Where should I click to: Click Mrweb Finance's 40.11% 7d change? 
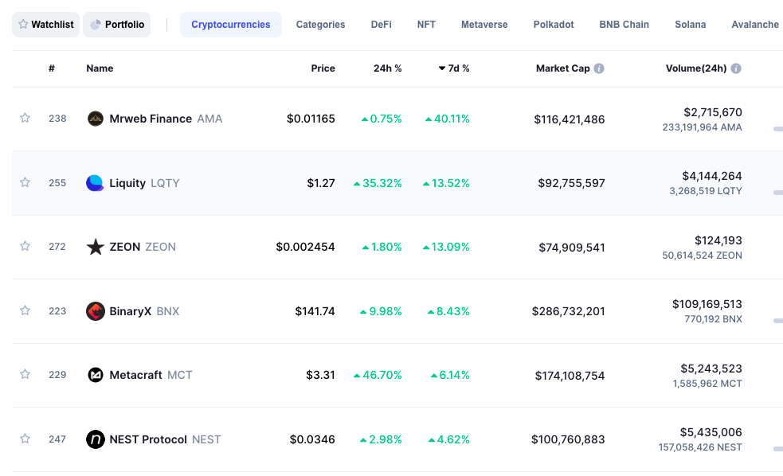[448, 119]
